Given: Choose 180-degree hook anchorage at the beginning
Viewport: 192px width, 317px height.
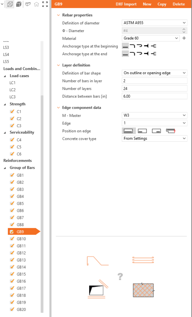Looking at the screenshot, I should pos(140,46).
